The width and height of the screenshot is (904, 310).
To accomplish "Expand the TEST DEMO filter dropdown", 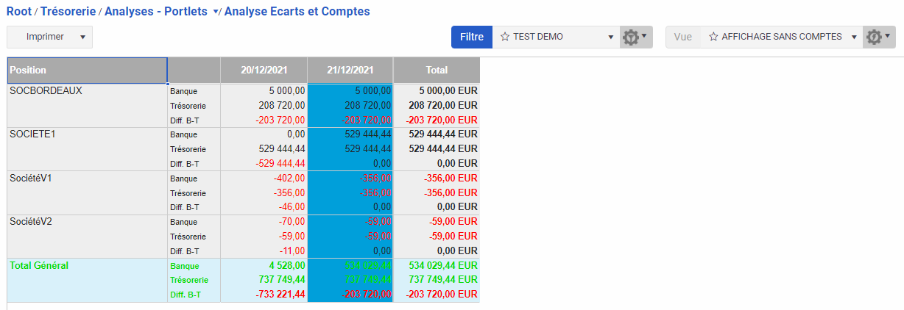I will (610, 37).
